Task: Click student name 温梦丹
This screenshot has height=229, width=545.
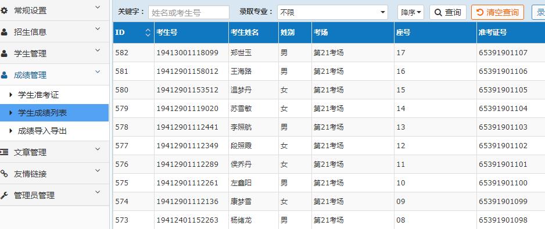Action: tap(241, 90)
